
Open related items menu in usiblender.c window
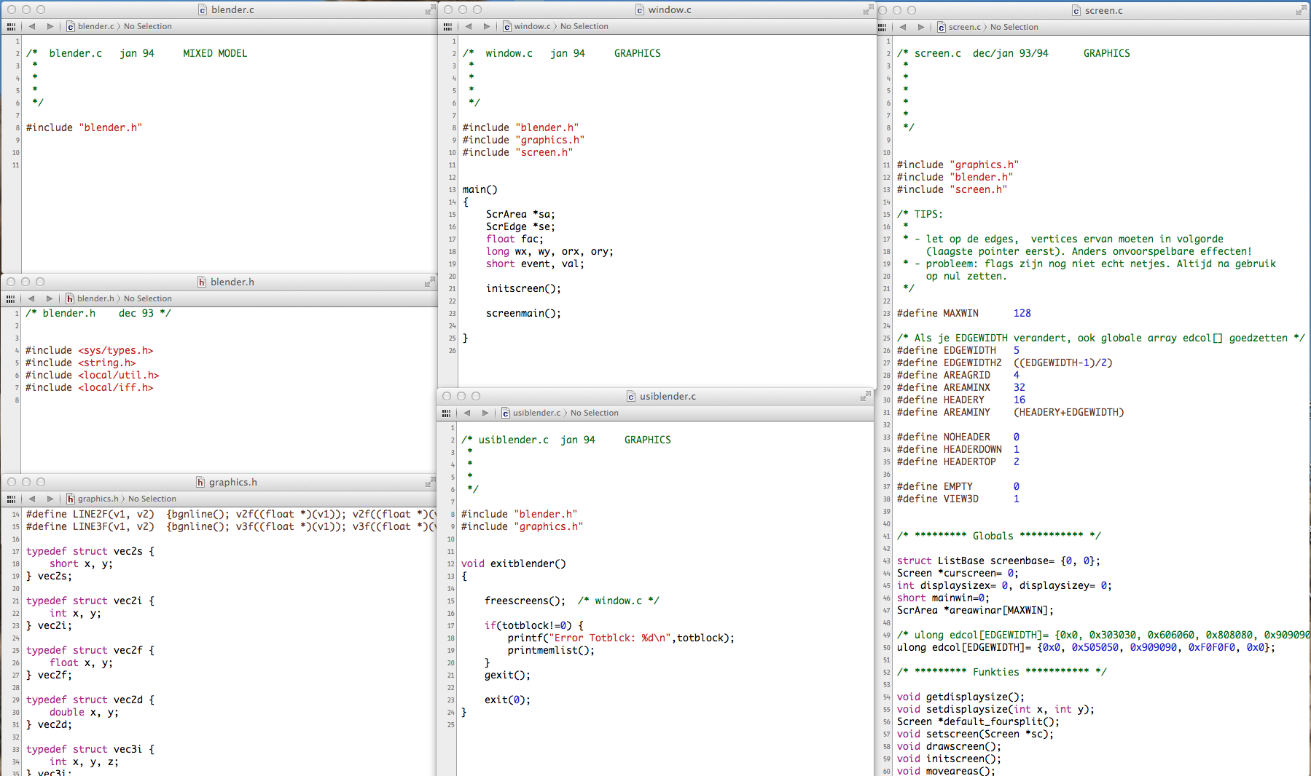[x=446, y=413]
